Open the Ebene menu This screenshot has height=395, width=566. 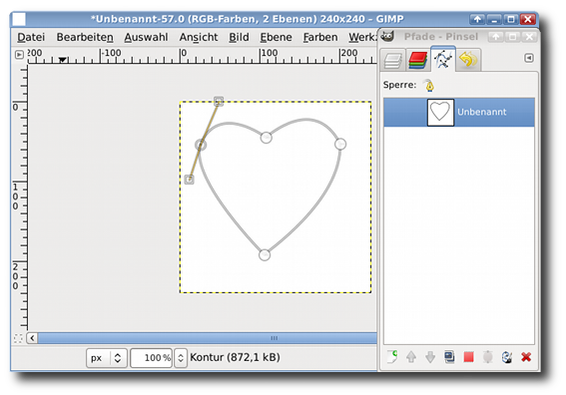[277, 37]
